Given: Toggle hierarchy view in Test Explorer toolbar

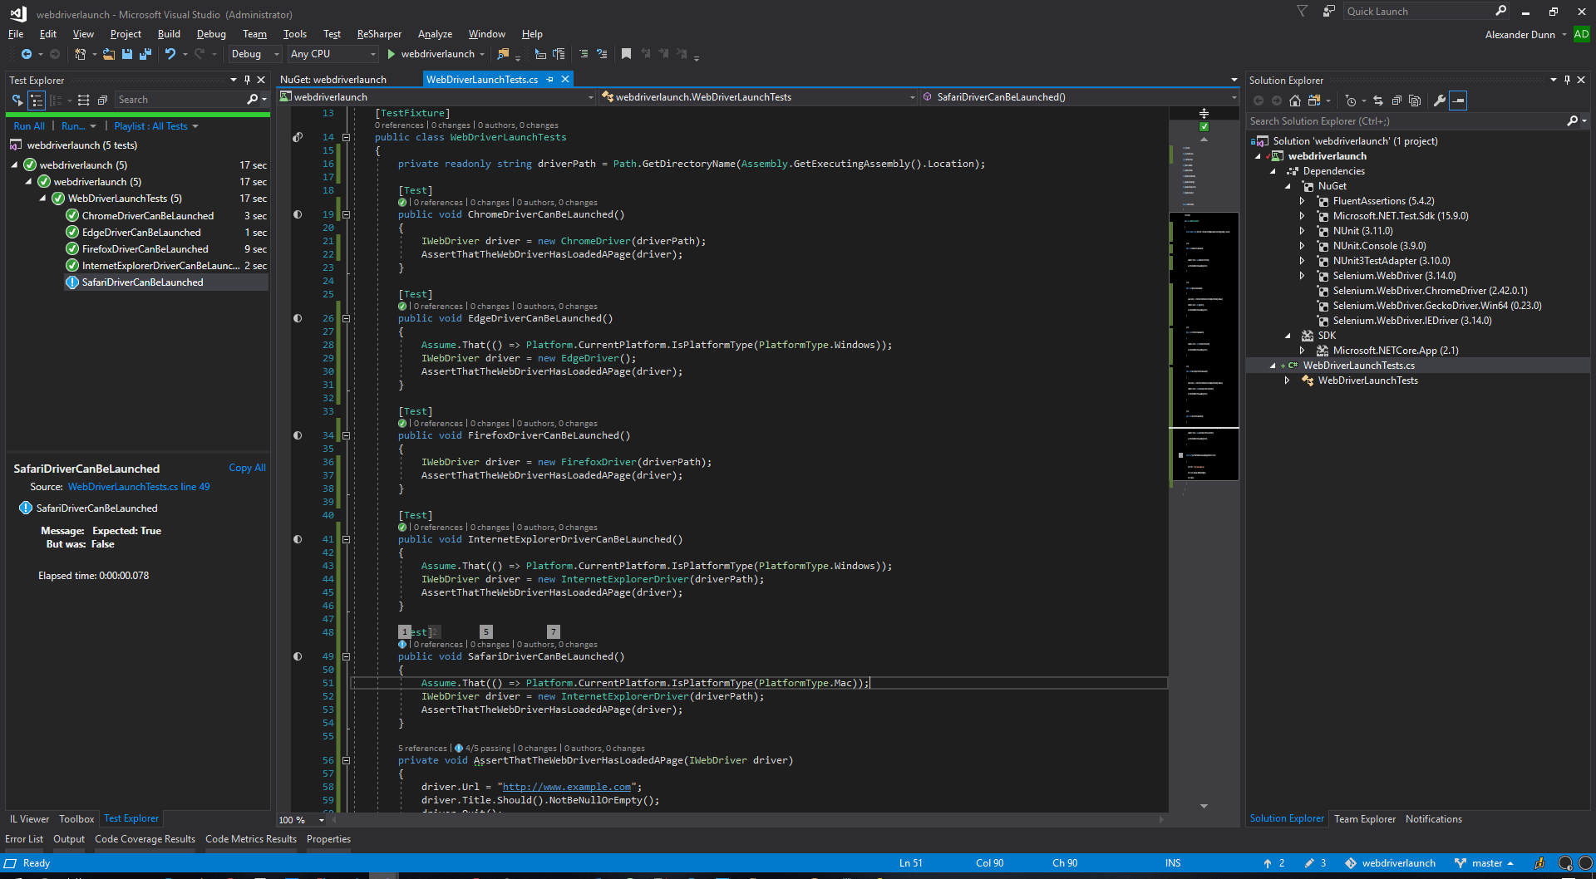Looking at the screenshot, I should [x=37, y=100].
